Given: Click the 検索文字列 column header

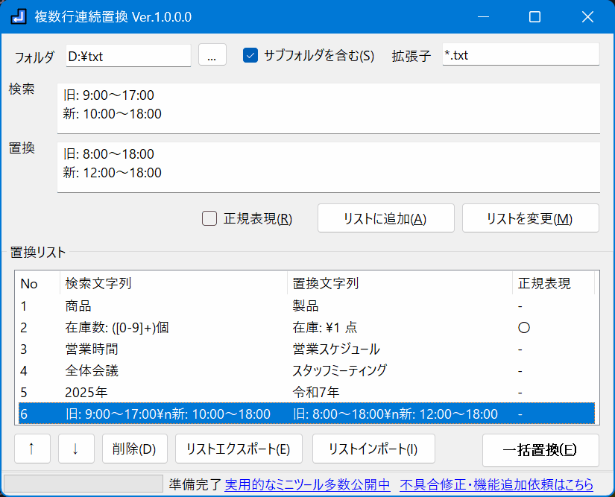Looking at the screenshot, I should [x=173, y=284].
